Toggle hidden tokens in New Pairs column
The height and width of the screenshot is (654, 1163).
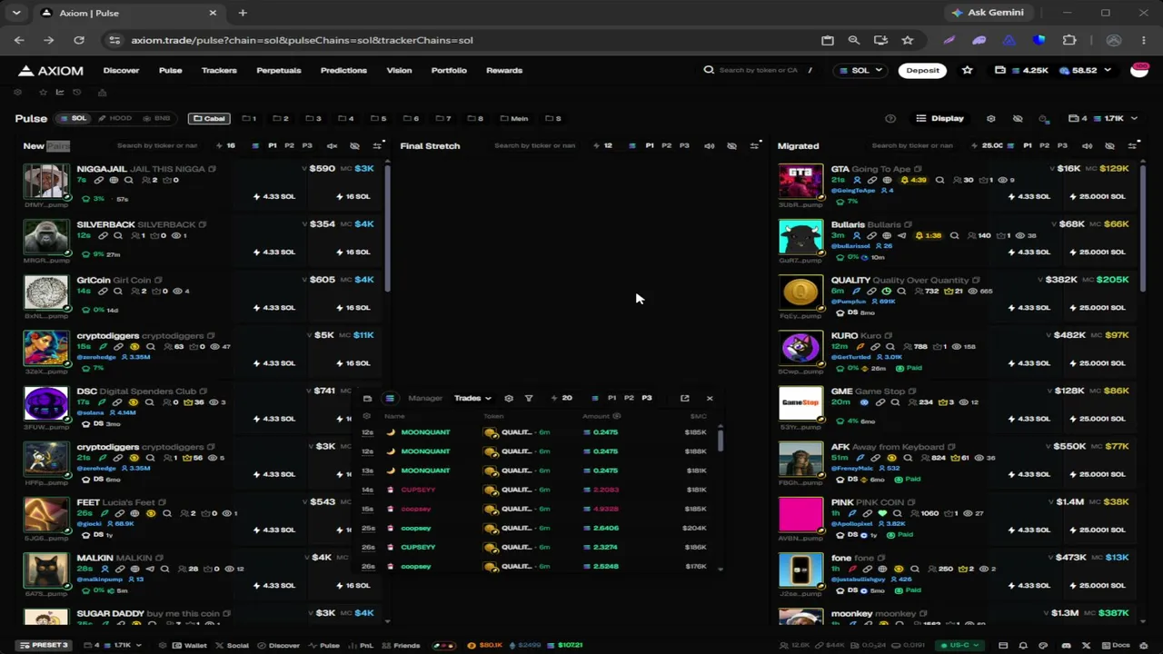[354, 145]
